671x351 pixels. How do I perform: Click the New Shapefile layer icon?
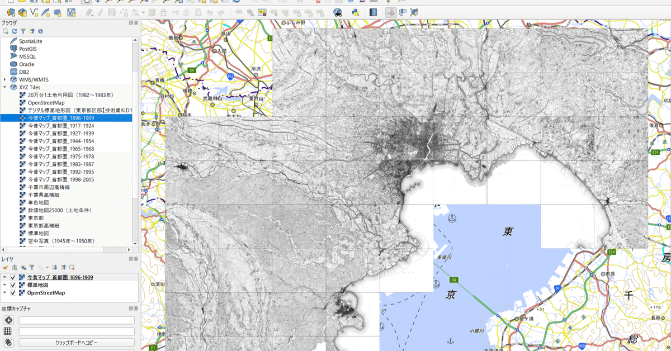click(x=34, y=12)
